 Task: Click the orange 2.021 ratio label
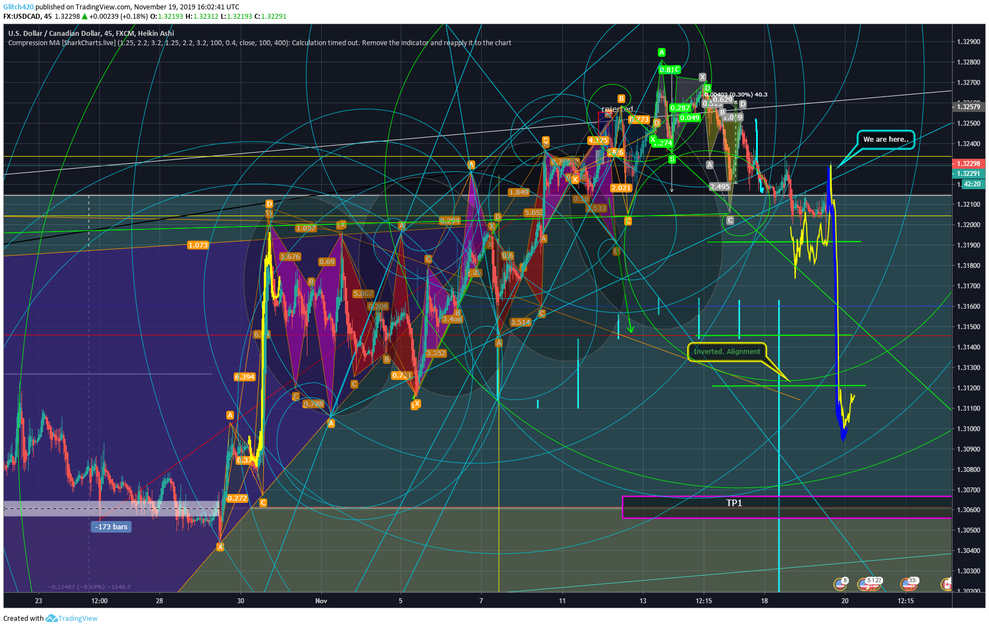(621, 187)
